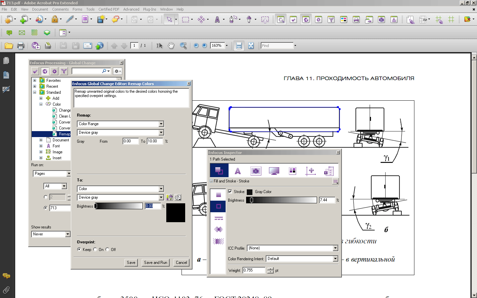Screen dimensions: 477x298
Task: Collapse the Standard tree node
Action: 34,92
